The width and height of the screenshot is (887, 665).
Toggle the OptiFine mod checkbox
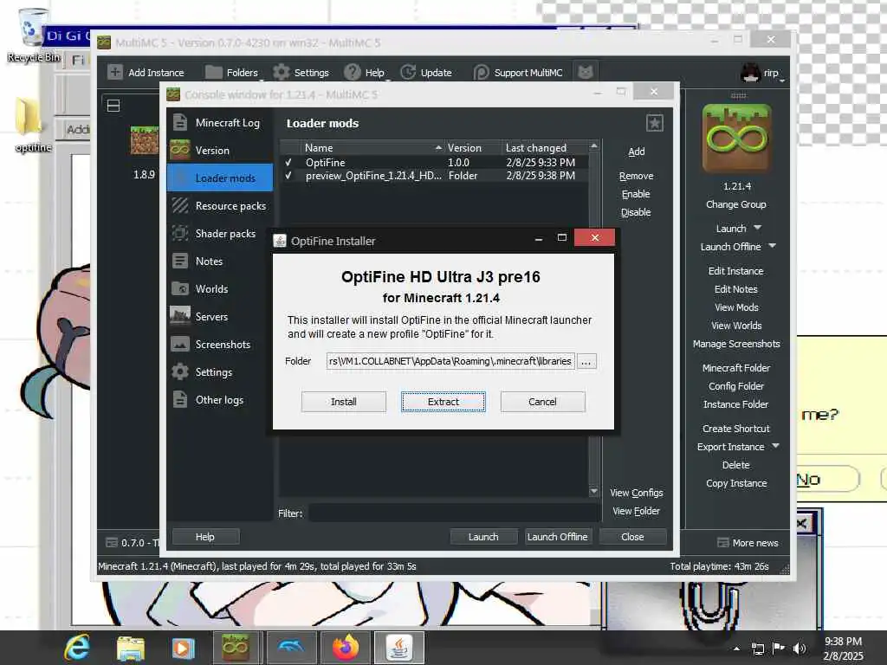click(x=288, y=162)
